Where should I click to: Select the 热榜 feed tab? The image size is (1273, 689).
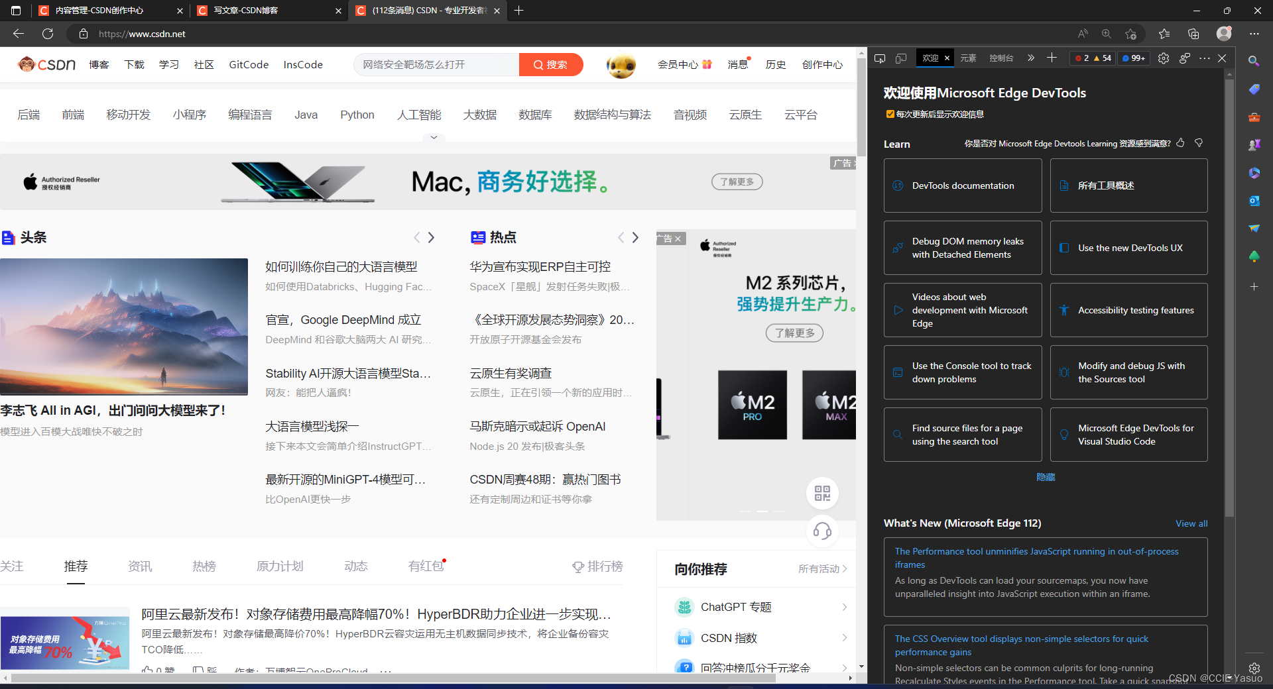click(204, 566)
